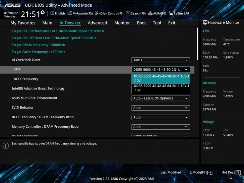Toggle the ReSize BAR option
244x183 pixels.
[x=179, y=13]
